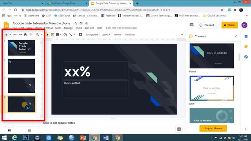251x141 pixels.
Task: Open the Slide menu
Action: (x=58, y=28)
